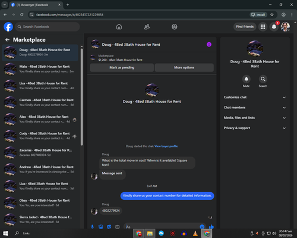Open File Explorer from the taskbar

150,233
